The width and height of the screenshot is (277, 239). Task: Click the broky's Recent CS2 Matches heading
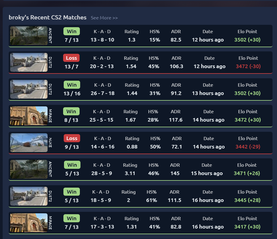(48, 17)
